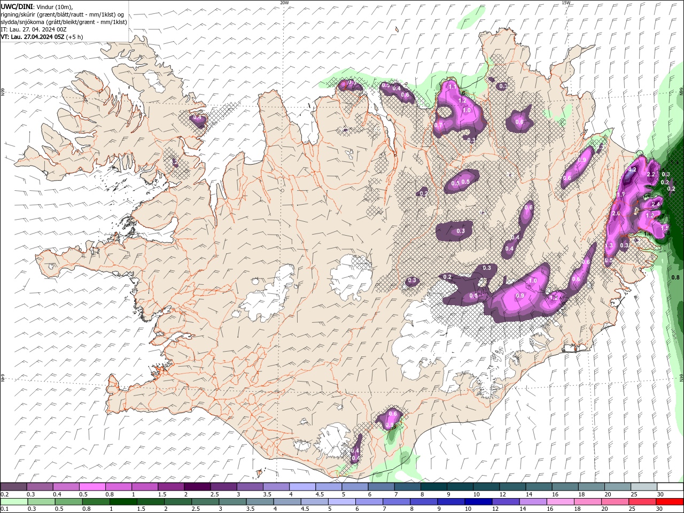Image resolution: width=684 pixels, height=513 pixels.
Task: Click the dark green rain swatch labeled 1
Action: (x=123, y=502)
